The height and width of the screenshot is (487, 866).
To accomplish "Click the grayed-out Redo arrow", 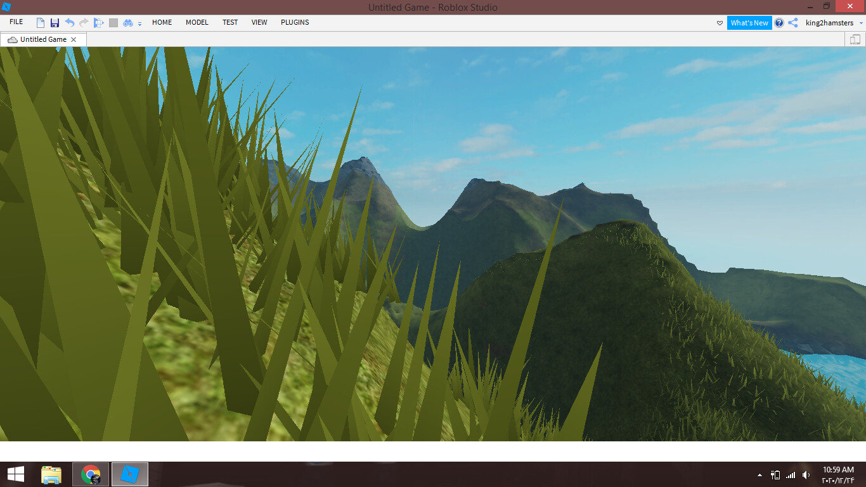I will click(x=84, y=23).
